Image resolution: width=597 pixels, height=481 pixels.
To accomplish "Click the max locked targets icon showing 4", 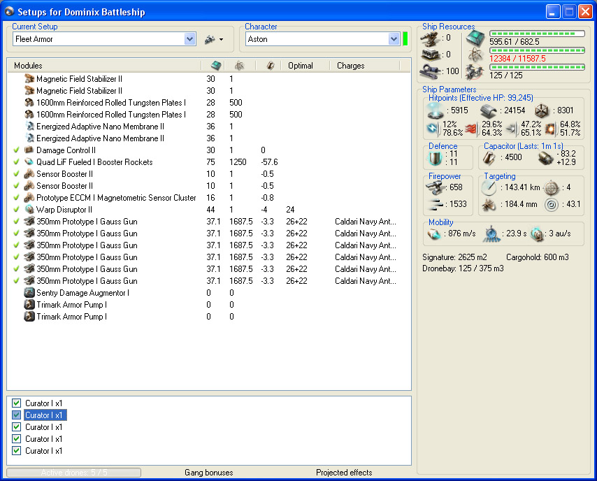I will [551, 188].
